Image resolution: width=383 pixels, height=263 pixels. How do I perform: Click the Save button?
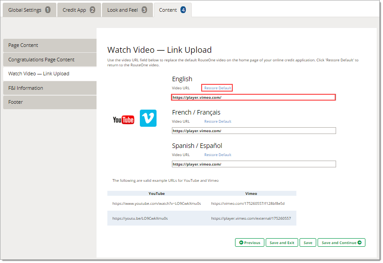(308, 243)
